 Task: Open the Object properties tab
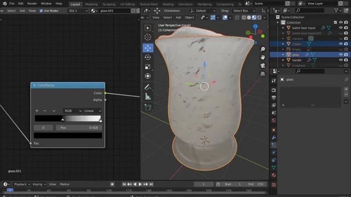coord(274,130)
